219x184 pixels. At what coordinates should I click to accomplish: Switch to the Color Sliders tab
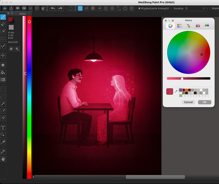tap(179, 26)
